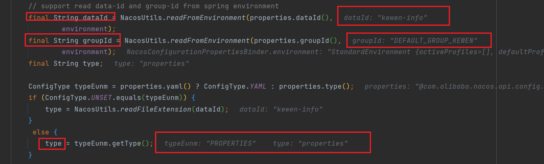
Task: Click 'type' in the 'typeEunm.getType()' assignment
Action: (x=53, y=144)
